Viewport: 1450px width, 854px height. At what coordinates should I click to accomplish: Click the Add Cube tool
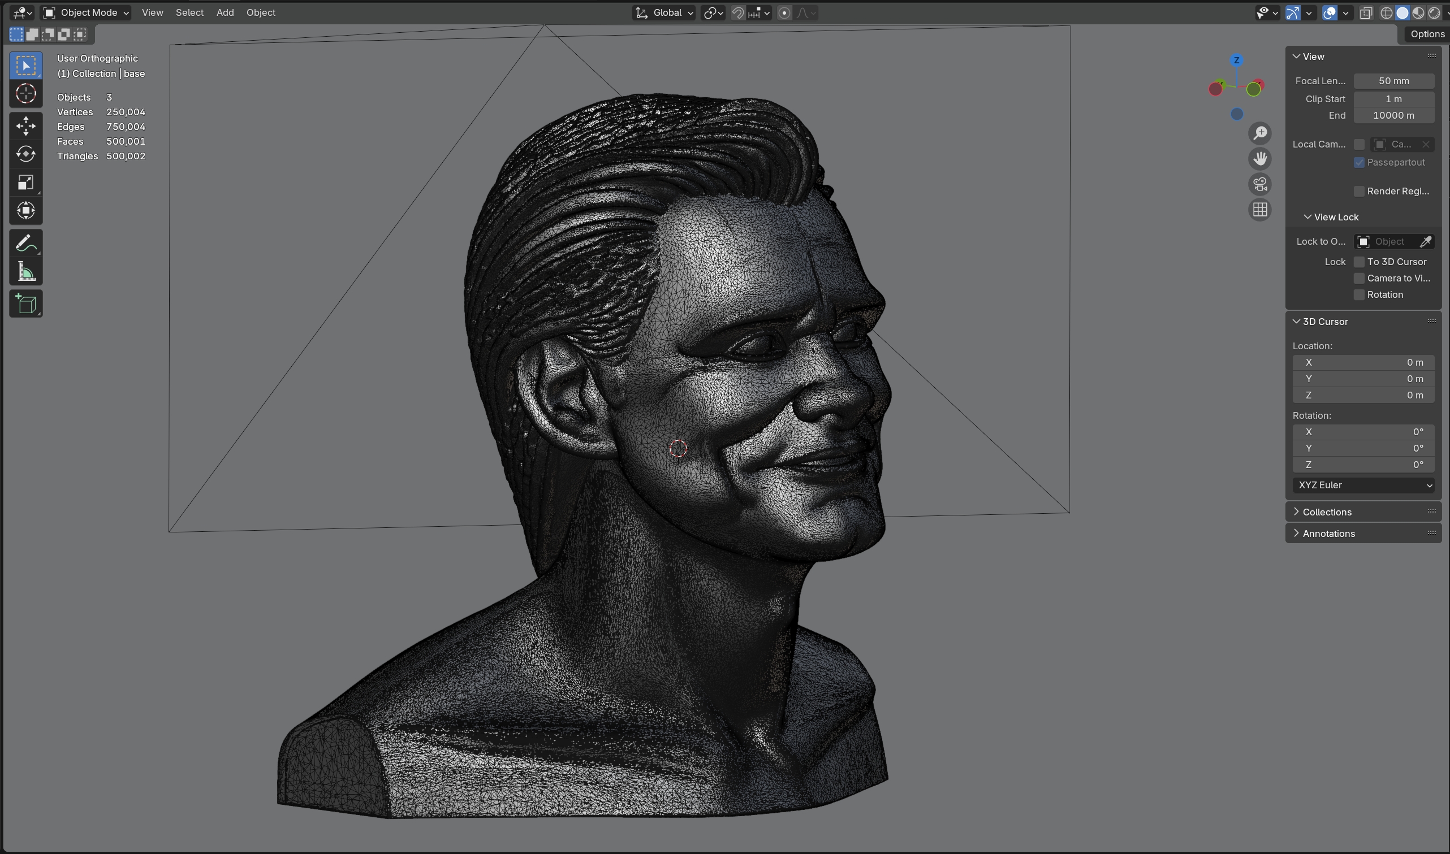26,304
